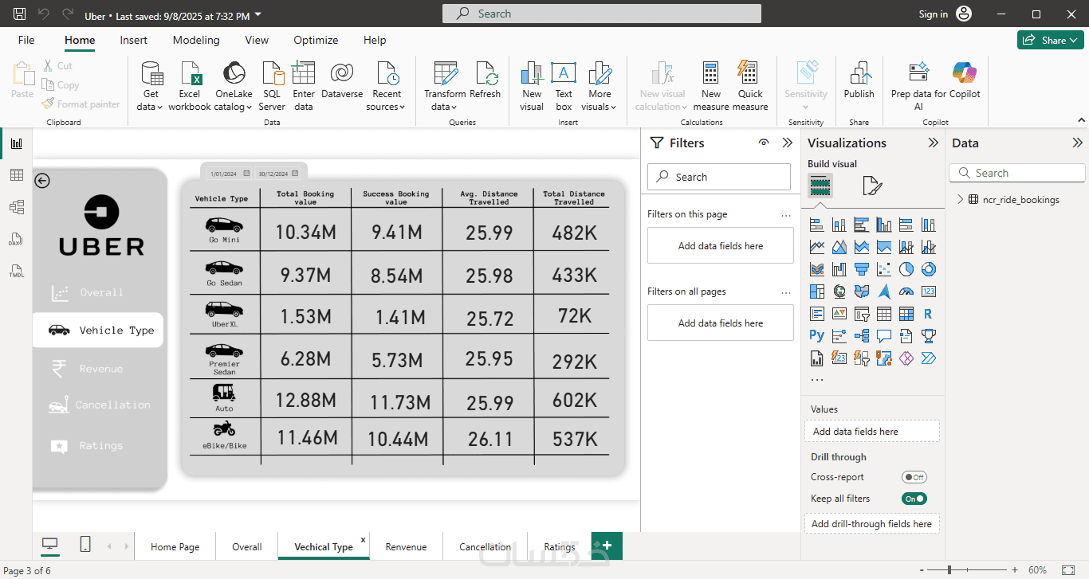Switch to the Cancellation page tab
This screenshot has width=1089, height=579.
485,546
